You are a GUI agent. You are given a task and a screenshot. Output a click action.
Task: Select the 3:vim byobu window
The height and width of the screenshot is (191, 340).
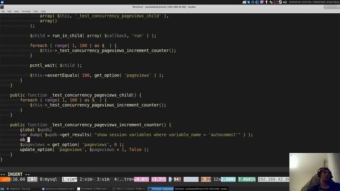(x=103, y=179)
